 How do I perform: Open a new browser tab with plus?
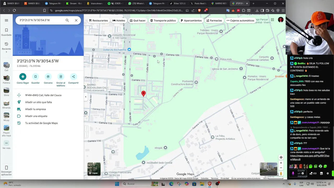(x=253, y=3)
